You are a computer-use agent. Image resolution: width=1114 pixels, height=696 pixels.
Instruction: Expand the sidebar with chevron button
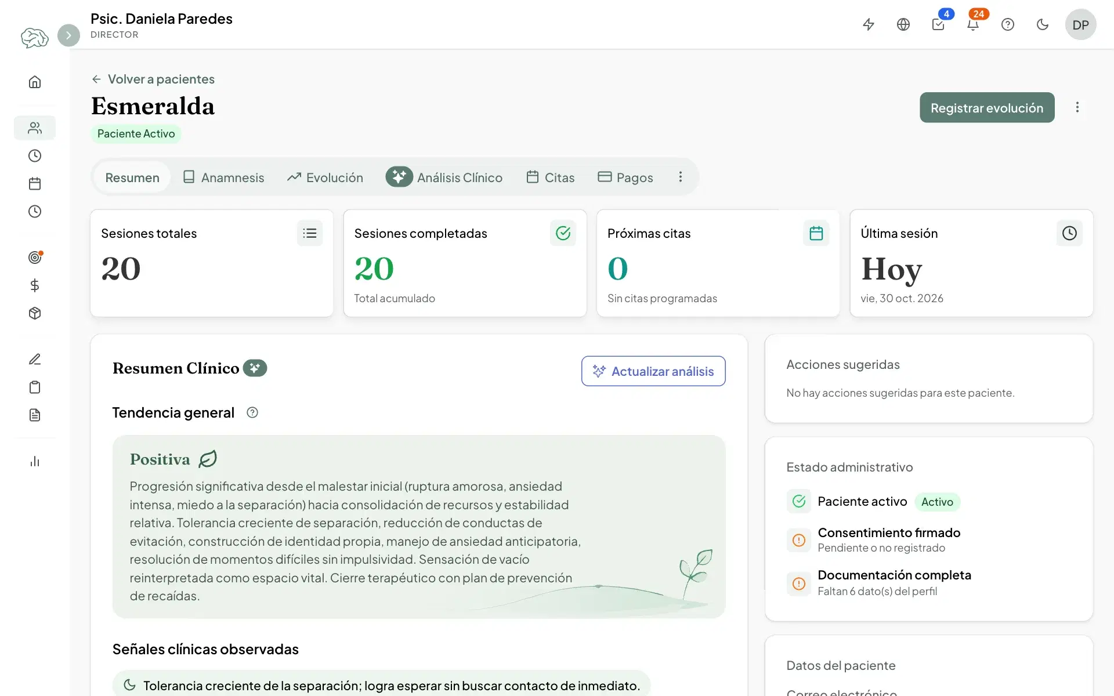point(68,35)
